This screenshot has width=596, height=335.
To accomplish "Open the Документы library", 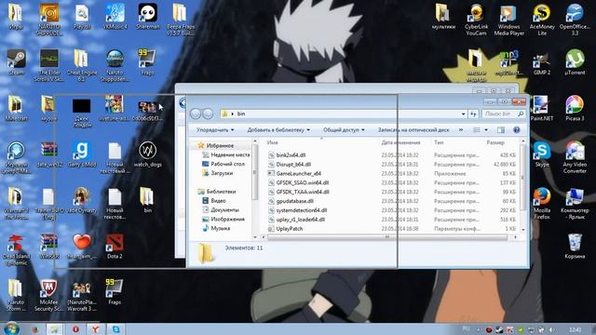I will (x=221, y=209).
